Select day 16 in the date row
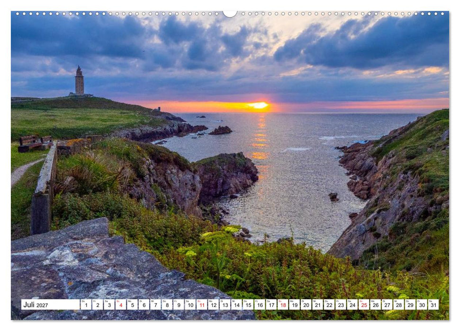460x331 pixels. (x=260, y=305)
